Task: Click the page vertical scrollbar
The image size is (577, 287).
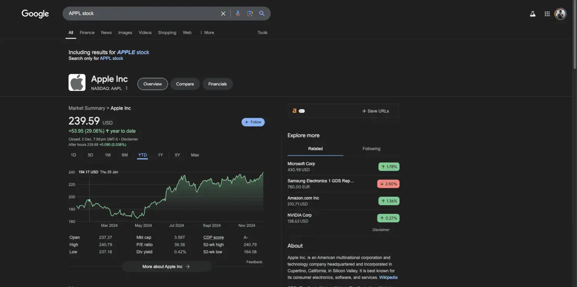Action: coord(575,35)
